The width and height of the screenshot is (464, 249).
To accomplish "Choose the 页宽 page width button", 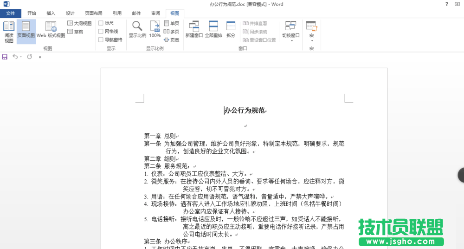I will click(172, 40).
